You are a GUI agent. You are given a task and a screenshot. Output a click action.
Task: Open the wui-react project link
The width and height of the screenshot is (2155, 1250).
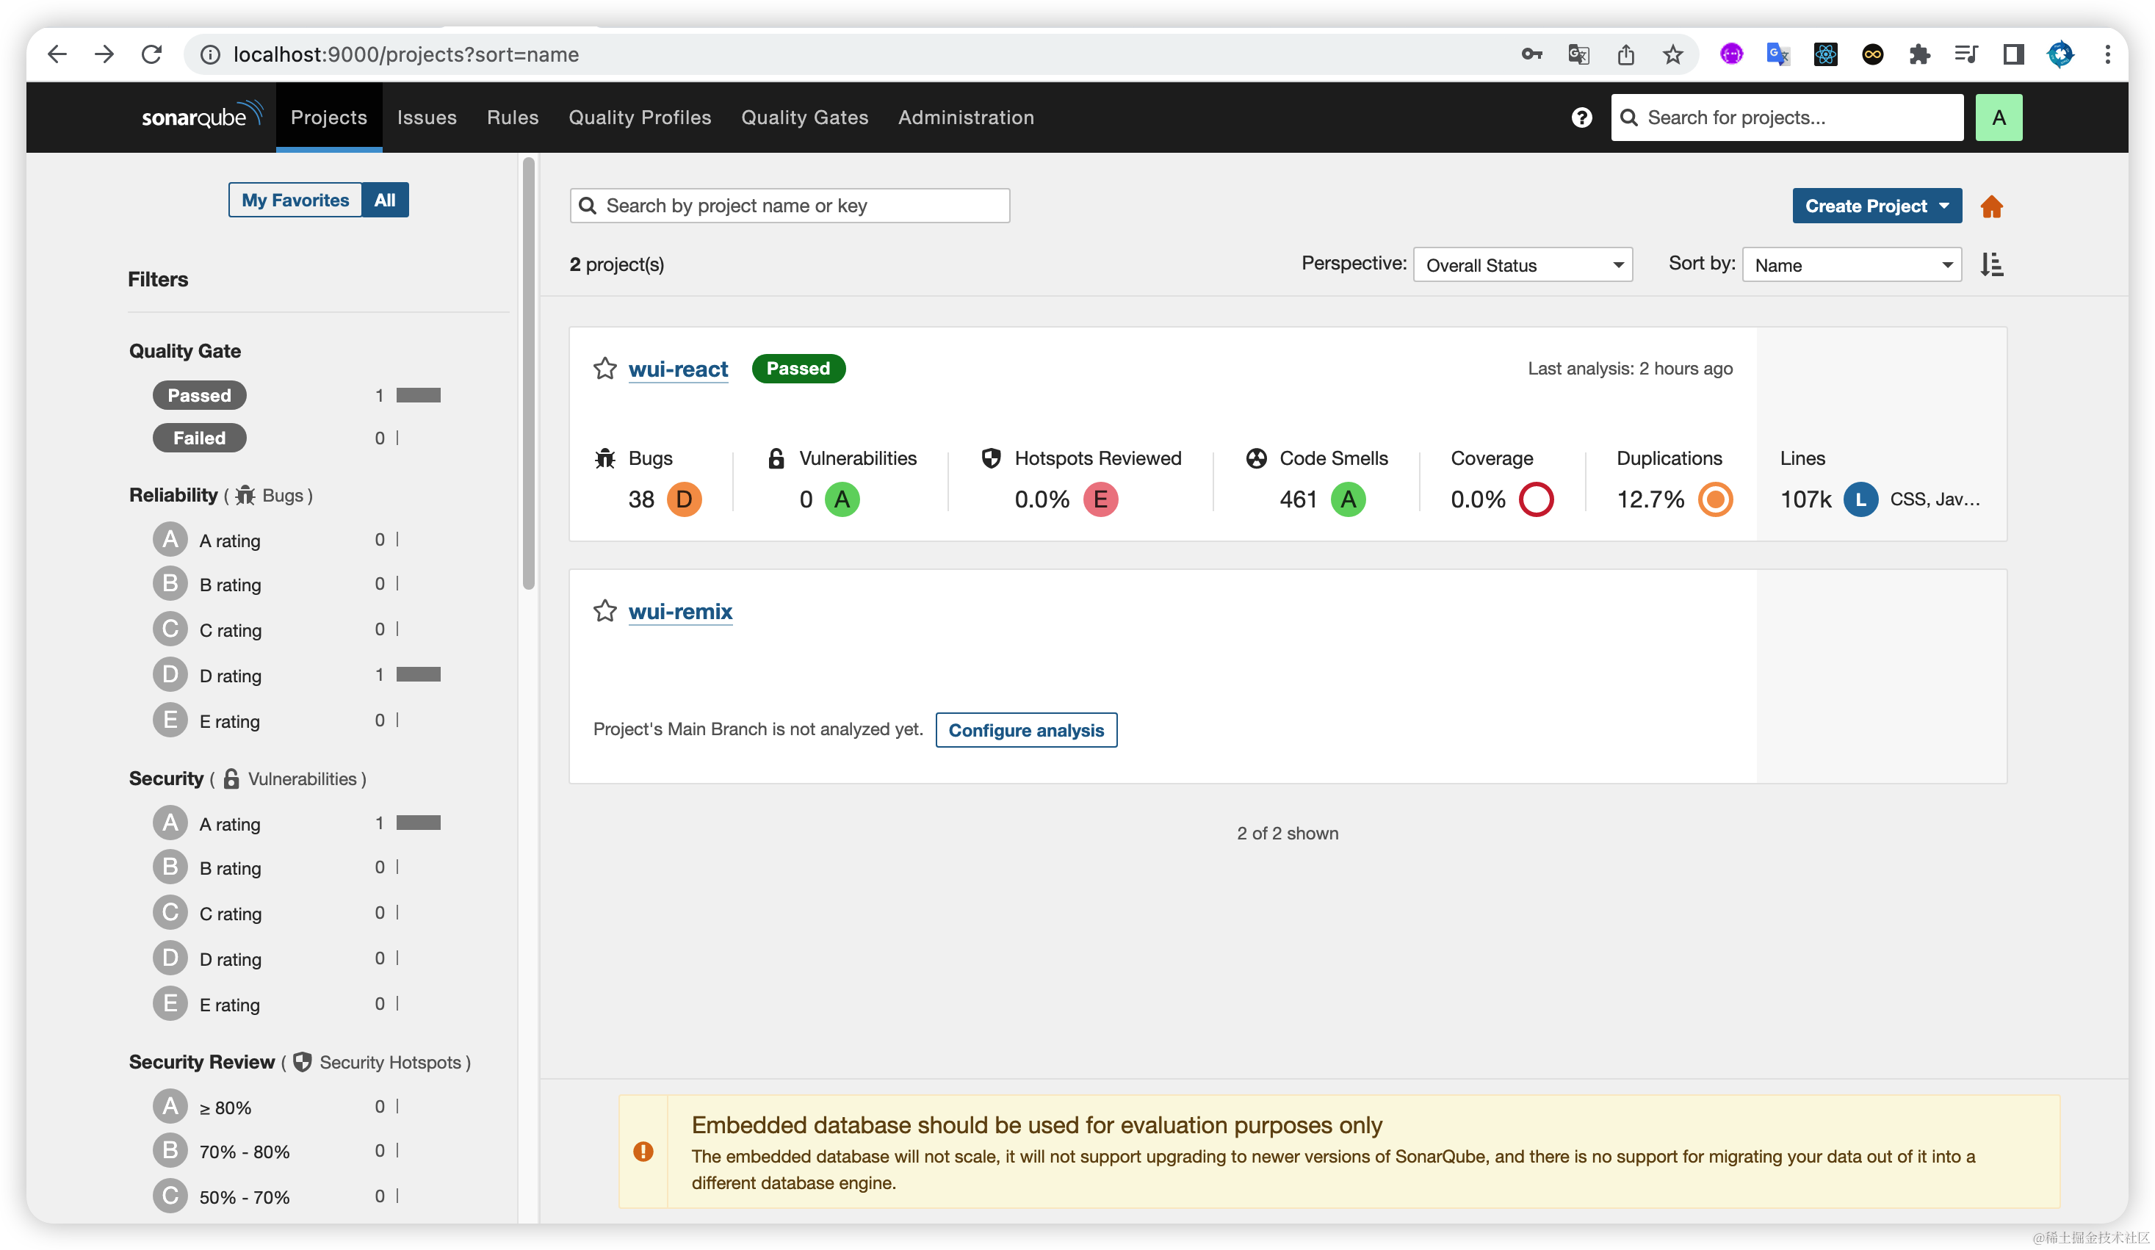(x=677, y=369)
